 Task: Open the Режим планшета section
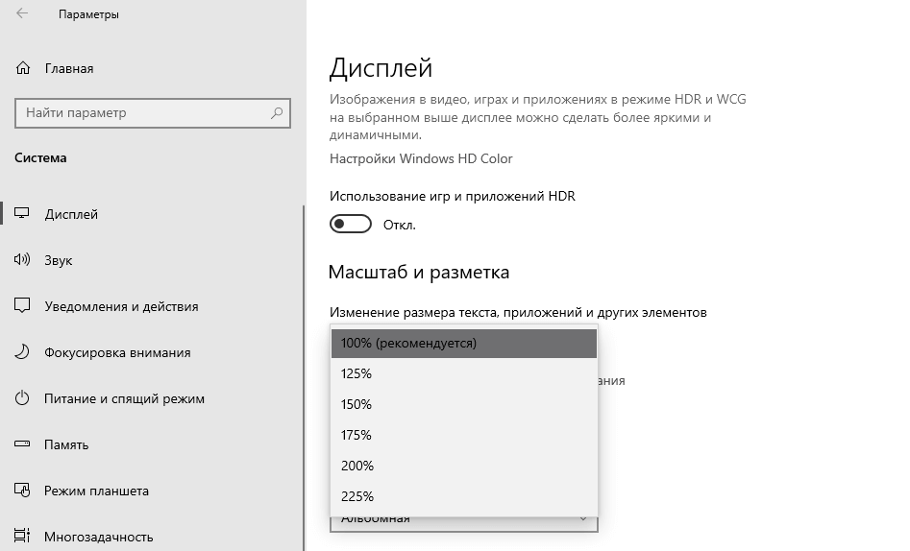click(x=96, y=491)
